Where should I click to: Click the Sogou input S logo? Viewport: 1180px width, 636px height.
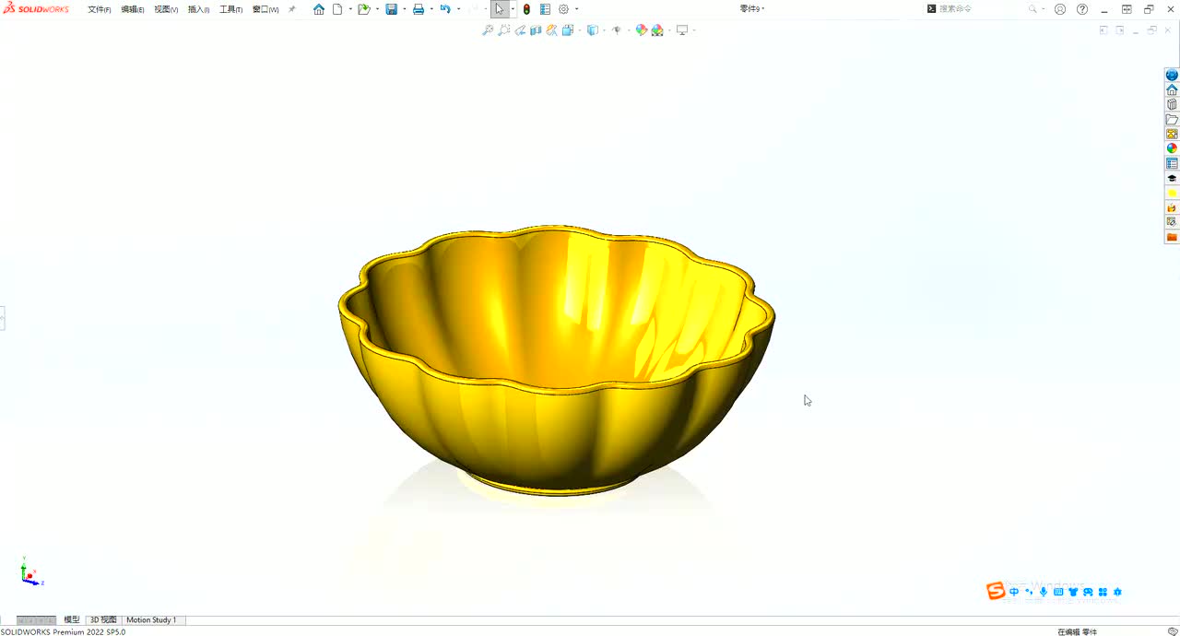pyautogui.click(x=996, y=592)
